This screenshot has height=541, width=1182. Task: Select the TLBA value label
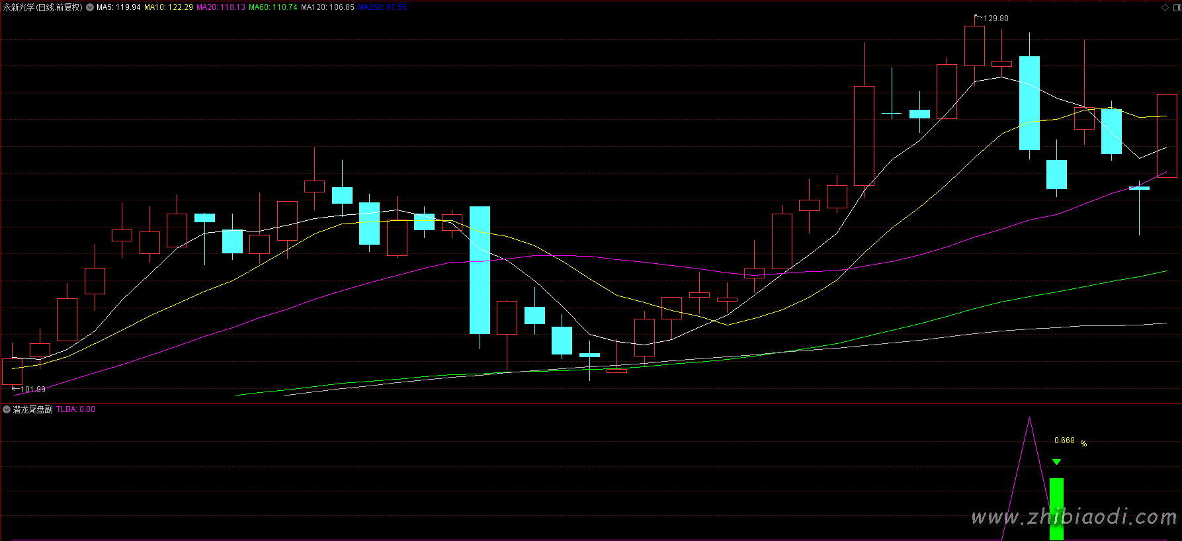click(x=75, y=409)
